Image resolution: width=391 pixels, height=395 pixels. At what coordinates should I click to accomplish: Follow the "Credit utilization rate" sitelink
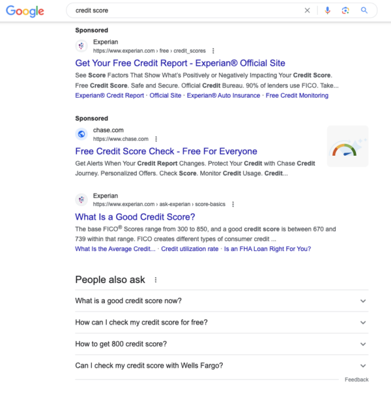(x=190, y=249)
